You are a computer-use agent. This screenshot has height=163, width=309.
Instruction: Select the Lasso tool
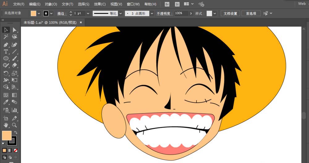pos(15,37)
